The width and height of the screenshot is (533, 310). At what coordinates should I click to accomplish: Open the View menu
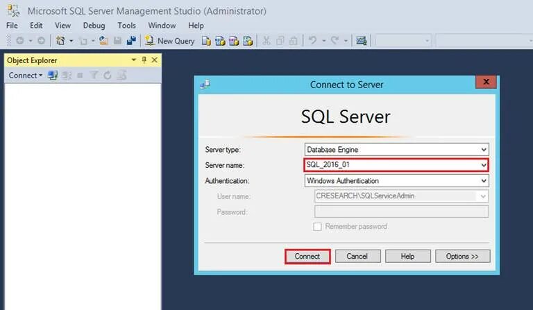(63, 26)
